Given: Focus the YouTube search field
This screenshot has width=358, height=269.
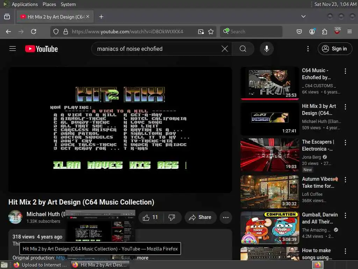Looking at the screenshot, I should [158, 49].
